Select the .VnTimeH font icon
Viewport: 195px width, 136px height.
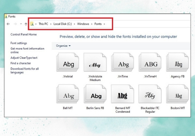(150, 62)
